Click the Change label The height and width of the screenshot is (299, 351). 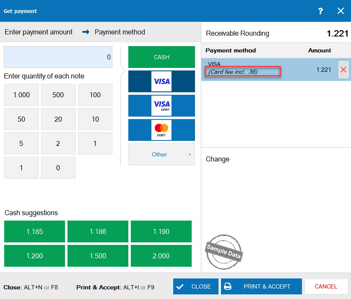click(x=218, y=159)
